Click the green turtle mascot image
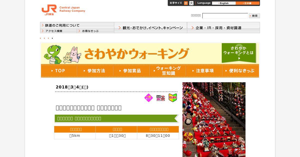300x157 pixels. 52,54
